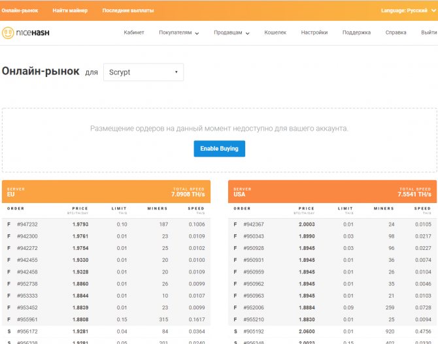The image size is (438, 344).
Task: Select USA order #950343
Action: click(x=332, y=236)
